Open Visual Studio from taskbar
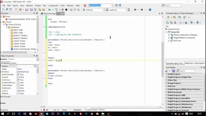 pyautogui.click(x=25, y=114)
